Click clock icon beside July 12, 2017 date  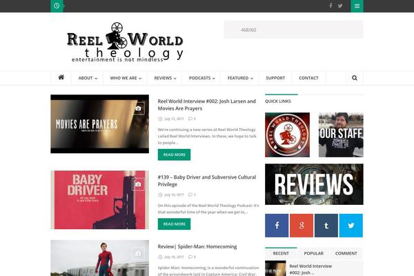[x=160, y=119]
